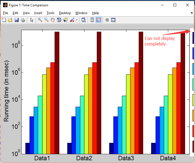
Task: Click the Link Plot icon
Action: 84,20
